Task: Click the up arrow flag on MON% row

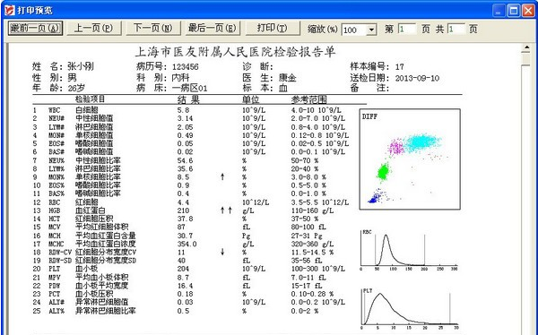Action: tap(222, 177)
